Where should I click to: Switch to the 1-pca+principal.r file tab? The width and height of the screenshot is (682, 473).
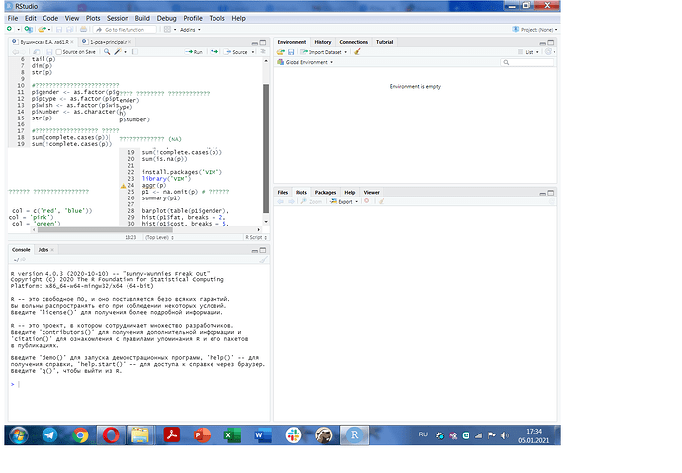108,42
